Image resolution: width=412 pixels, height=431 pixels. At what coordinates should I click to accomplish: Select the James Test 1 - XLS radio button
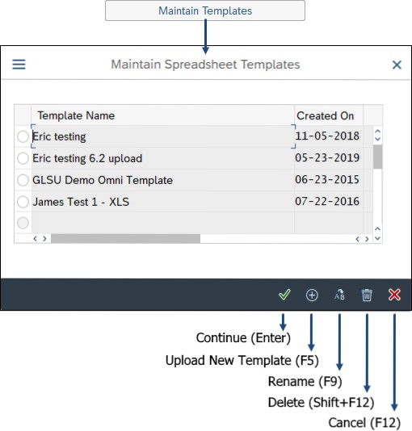tap(23, 202)
